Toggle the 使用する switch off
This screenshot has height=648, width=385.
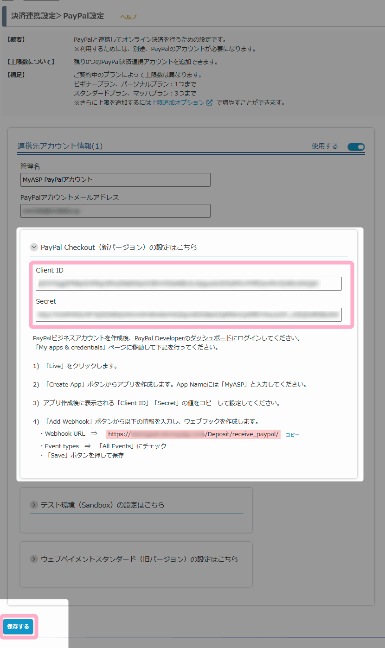(356, 147)
